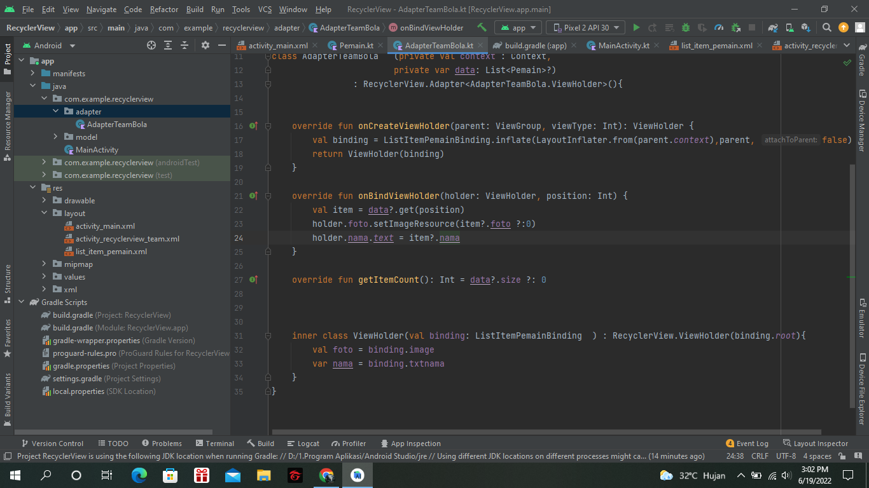Screen dimensions: 869x488
Task: Click the Windows Start button
Action: click(x=15, y=475)
